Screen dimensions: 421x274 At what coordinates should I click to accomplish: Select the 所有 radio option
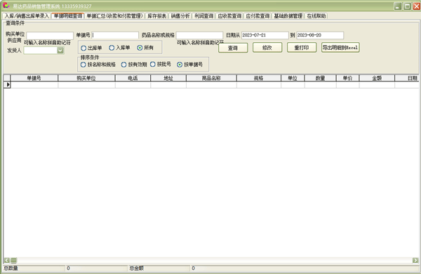pyautogui.click(x=145, y=48)
